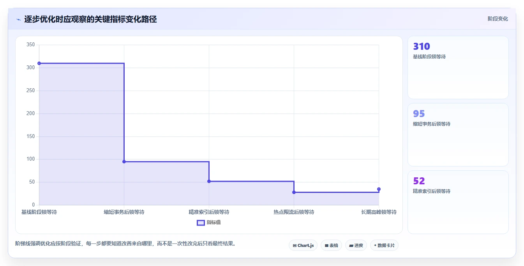
Task: Click the 精准索引后锁等待 card caption
Action: click(x=432, y=191)
